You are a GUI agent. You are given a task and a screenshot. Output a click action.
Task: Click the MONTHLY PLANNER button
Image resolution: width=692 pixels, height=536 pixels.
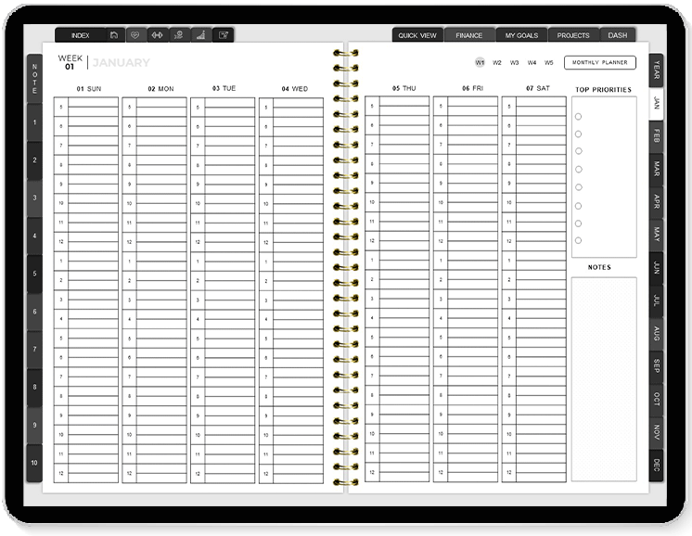[x=599, y=62]
